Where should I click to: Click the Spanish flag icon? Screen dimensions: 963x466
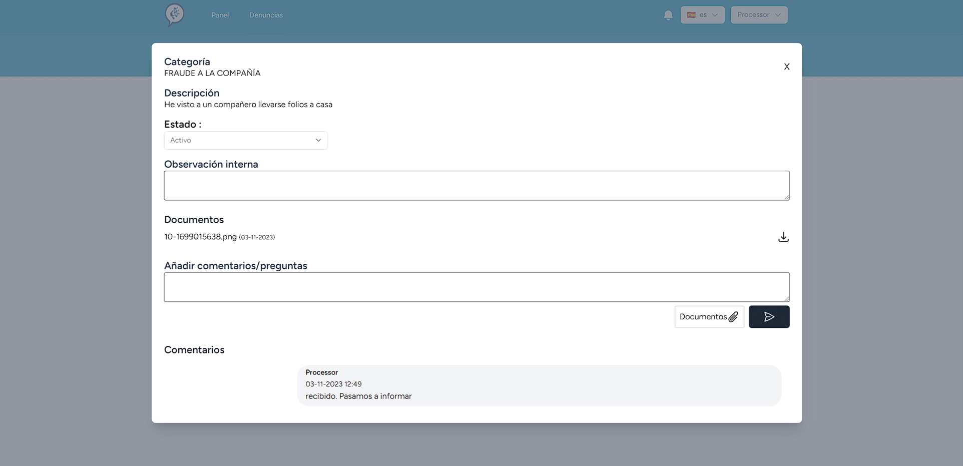pyautogui.click(x=691, y=15)
